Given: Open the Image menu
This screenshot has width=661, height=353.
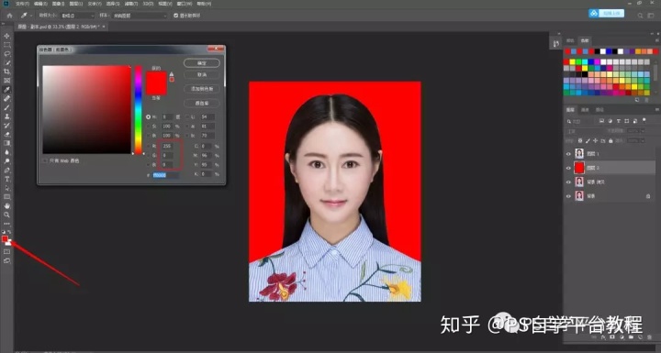Looking at the screenshot, I should click(x=58, y=4).
